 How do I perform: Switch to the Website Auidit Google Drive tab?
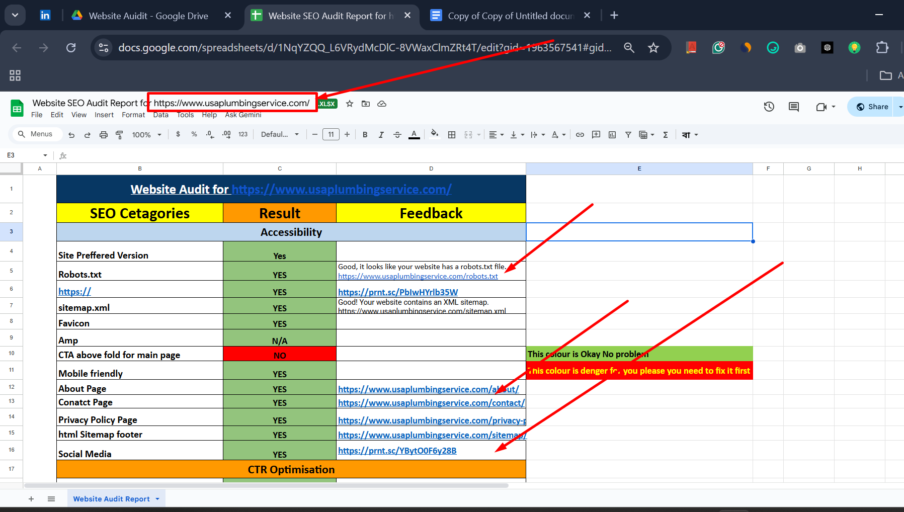pyautogui.click(x=147, y=16)
